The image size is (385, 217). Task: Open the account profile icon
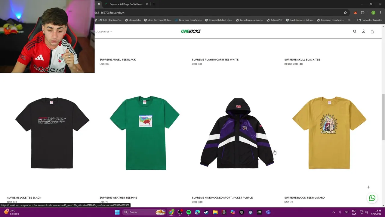click(x=363, y=31)
